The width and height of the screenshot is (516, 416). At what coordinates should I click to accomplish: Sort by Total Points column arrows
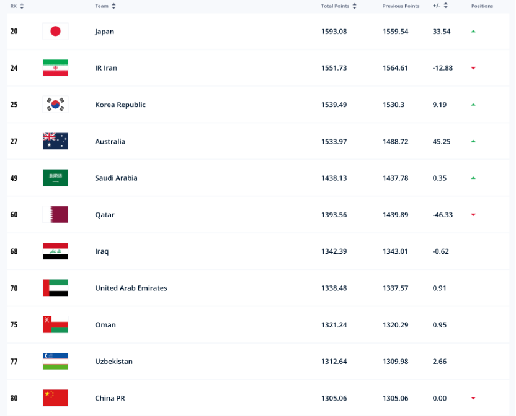pos(355,6)
